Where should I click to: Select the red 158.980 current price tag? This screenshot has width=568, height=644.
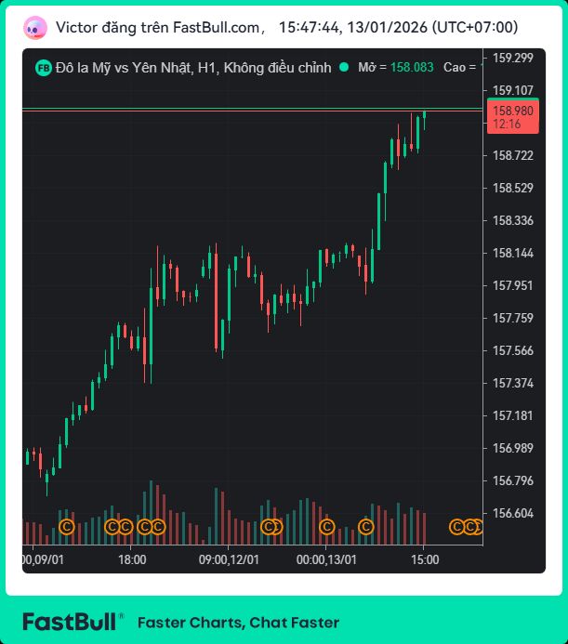511,116
